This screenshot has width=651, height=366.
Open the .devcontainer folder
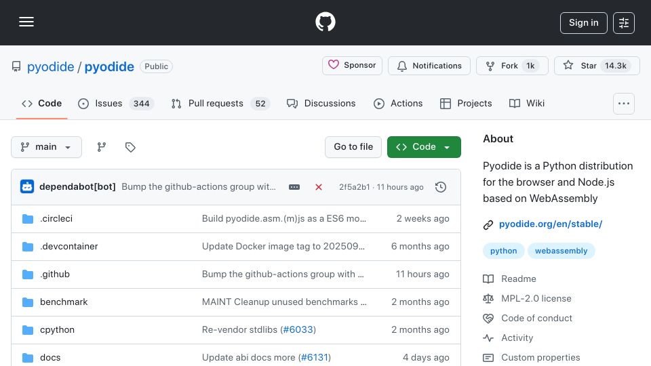tap(69, 247)
